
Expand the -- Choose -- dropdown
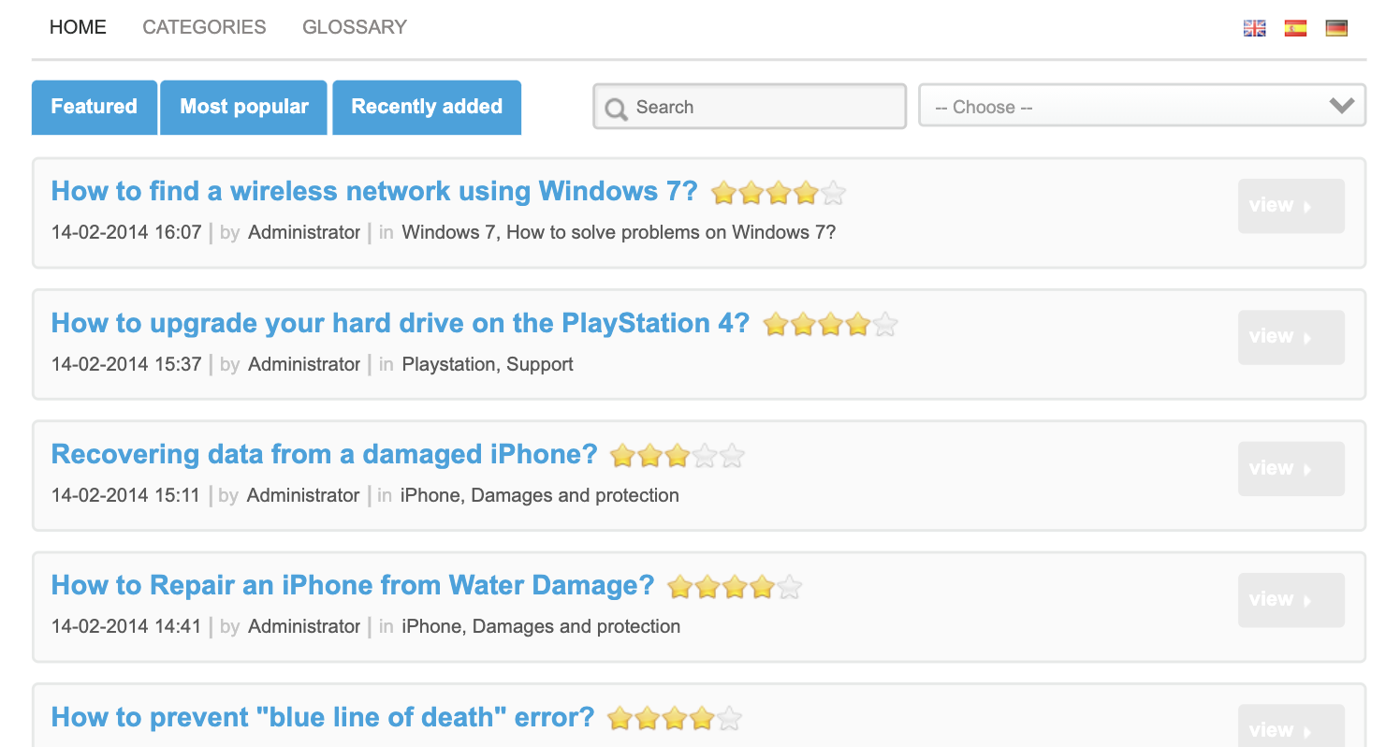pos(1142,106)
